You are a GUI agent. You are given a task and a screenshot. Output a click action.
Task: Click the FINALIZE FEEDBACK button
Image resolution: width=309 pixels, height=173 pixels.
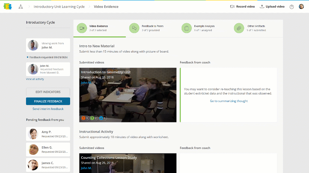click(48, 101)
